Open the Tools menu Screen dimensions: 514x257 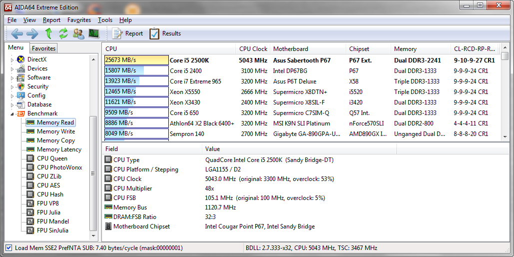pyautogui.click(x=105, y=20)
